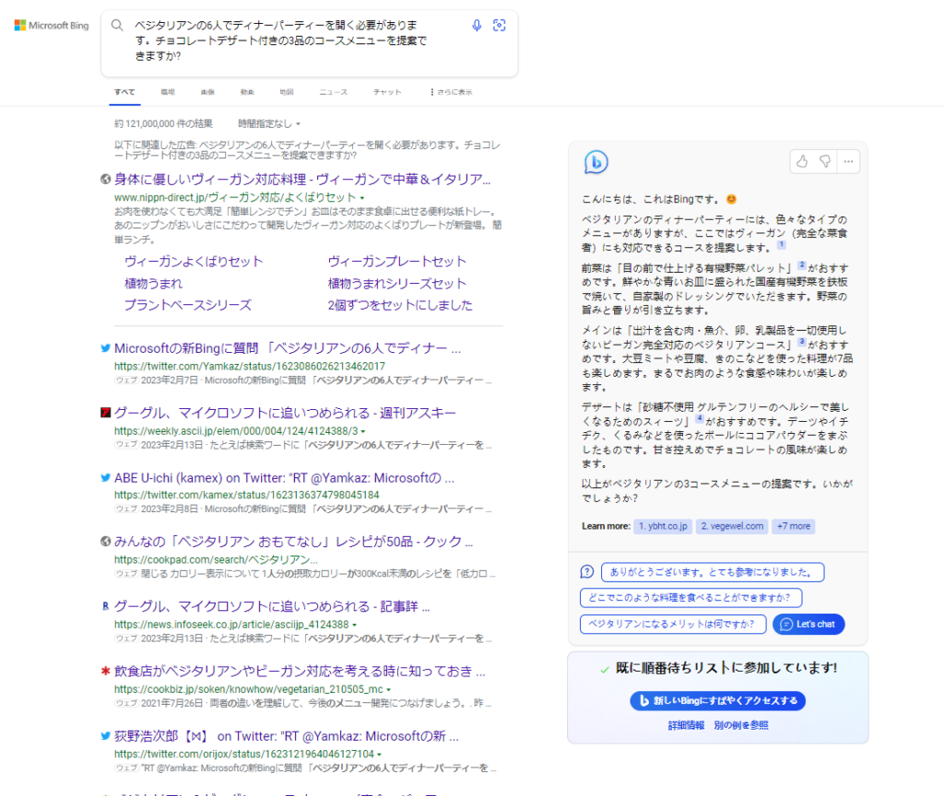Click the globe icon of the nippn-direct ad
This screenshot has width=944, height=796.
pyautogui.click(x=105, y=179)
